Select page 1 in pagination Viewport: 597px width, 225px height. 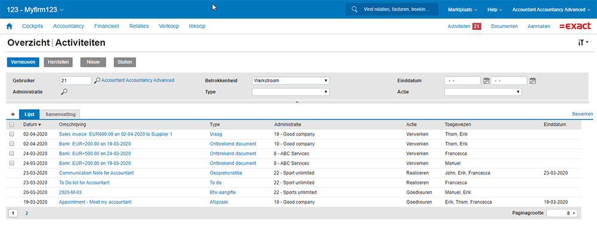pyautogui.click(x=13, y=214)
